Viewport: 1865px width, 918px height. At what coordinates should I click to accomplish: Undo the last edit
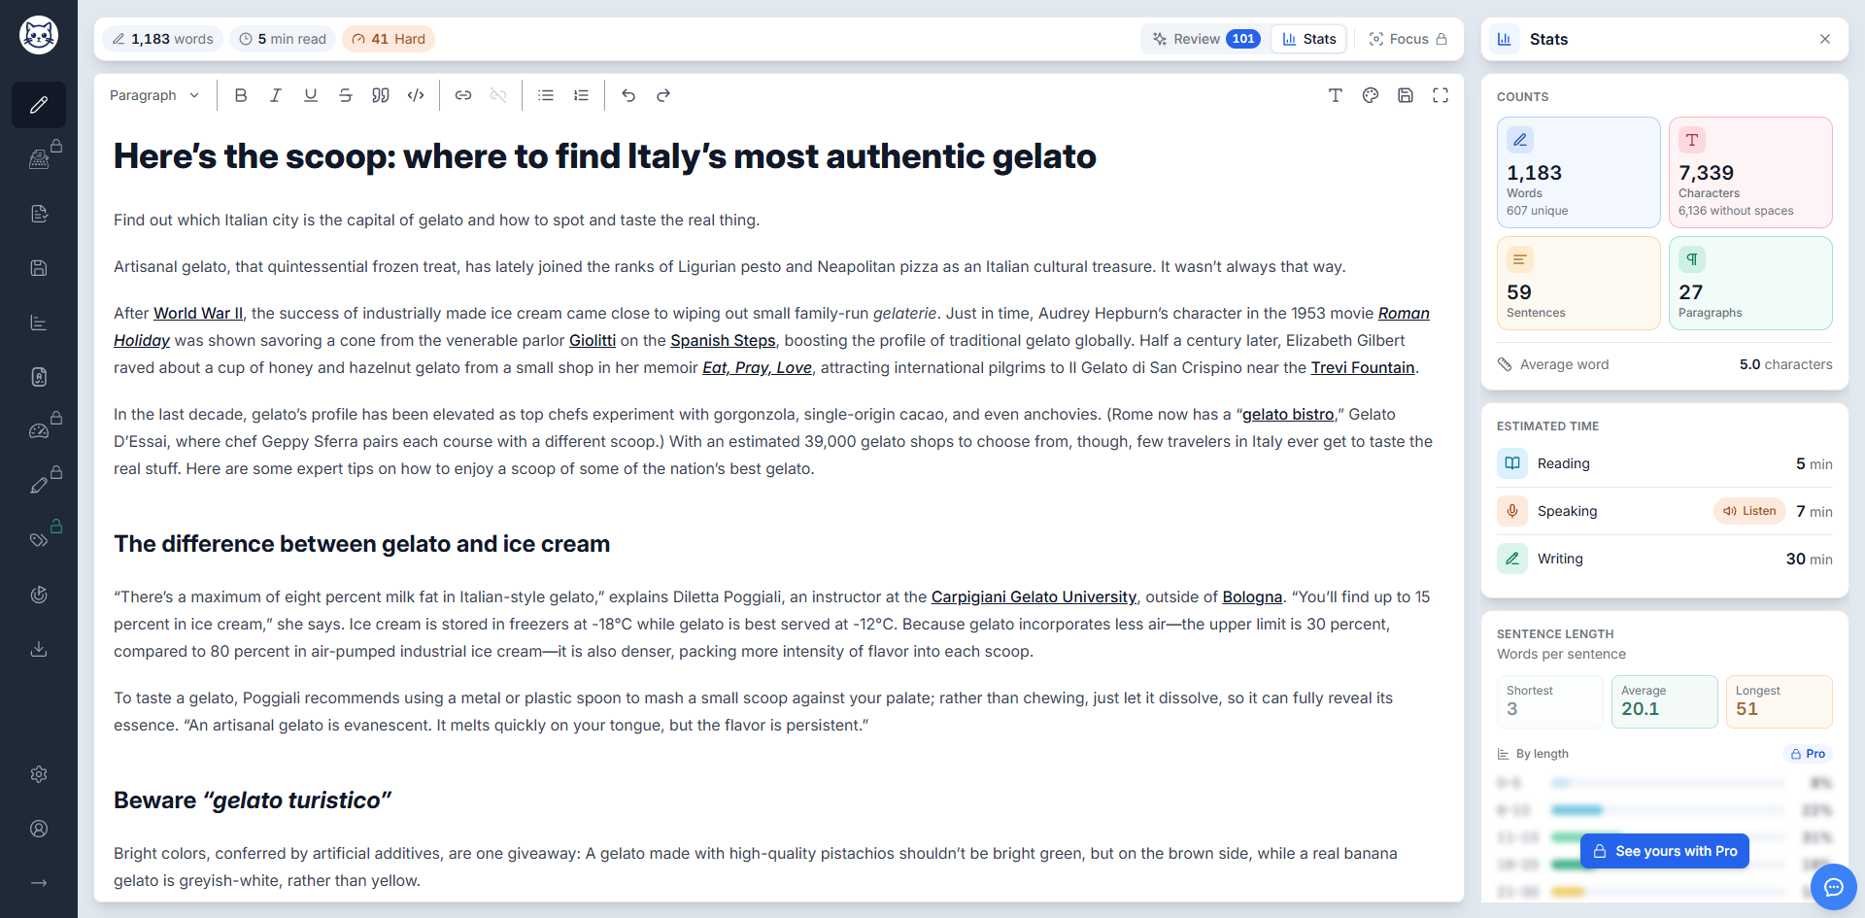coord(628,95)
